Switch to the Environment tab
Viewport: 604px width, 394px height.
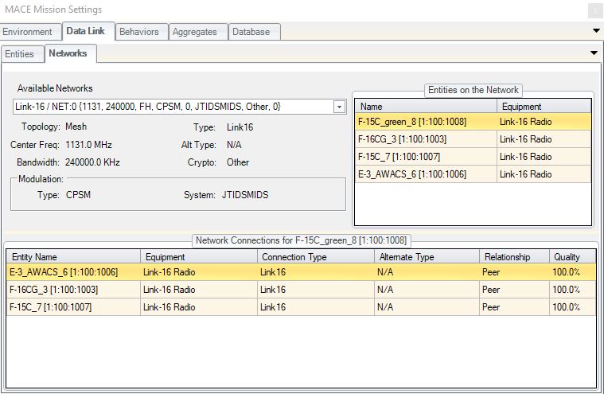pos(28,32)
